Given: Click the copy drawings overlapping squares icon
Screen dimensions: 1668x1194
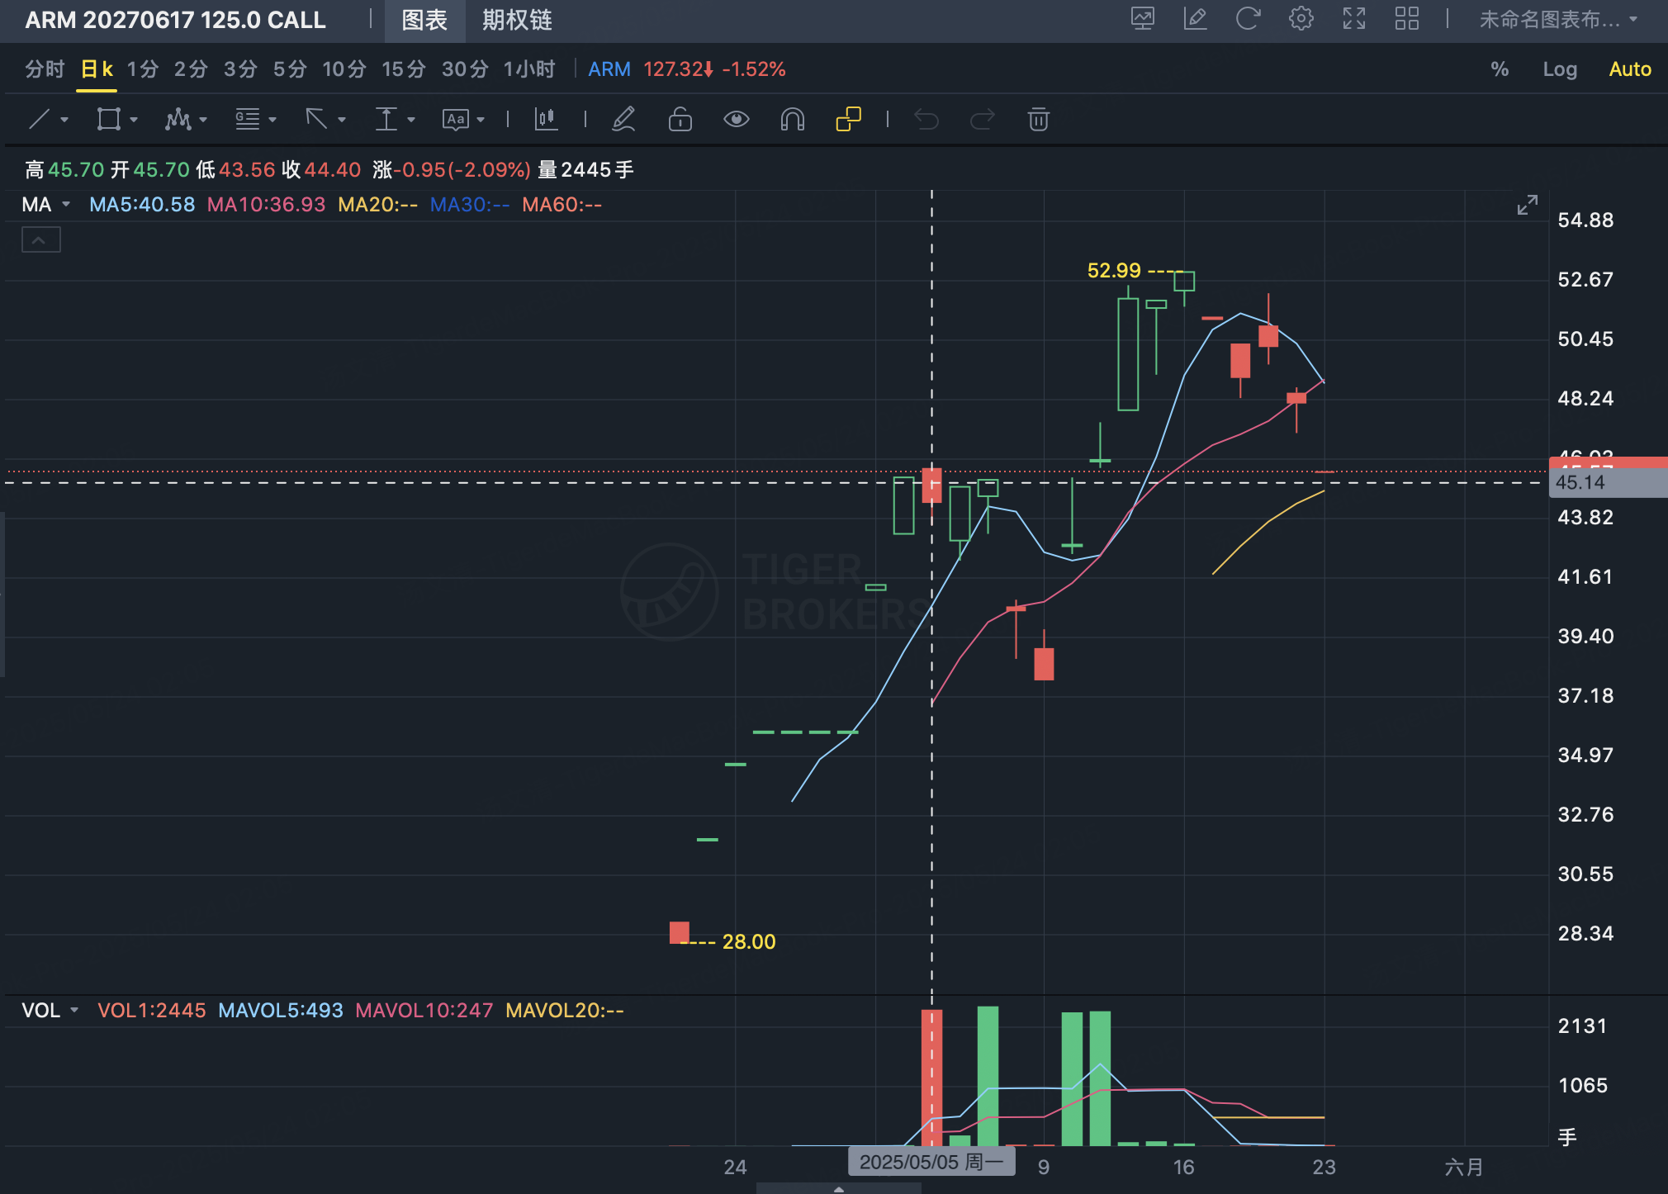Looking at the screenshot, I should [x=848, y=120].
